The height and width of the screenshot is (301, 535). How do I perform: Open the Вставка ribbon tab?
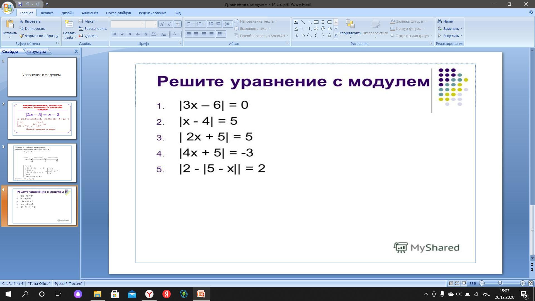47,13
